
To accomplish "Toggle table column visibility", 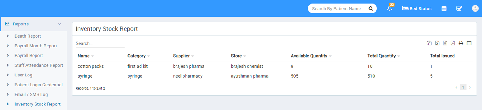I will (469, 43).
